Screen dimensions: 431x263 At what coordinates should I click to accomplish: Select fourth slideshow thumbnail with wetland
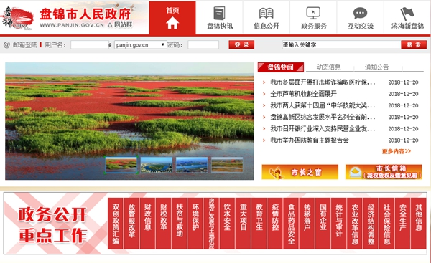227,165
